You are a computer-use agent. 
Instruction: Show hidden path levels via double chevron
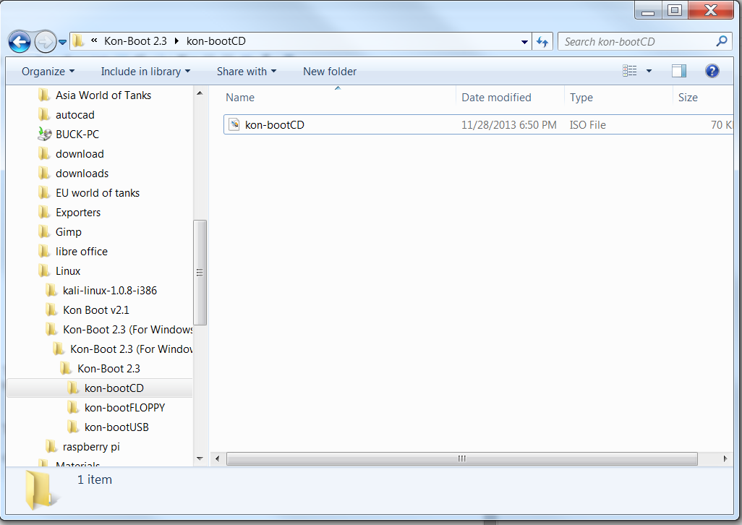tap(94, 40)
